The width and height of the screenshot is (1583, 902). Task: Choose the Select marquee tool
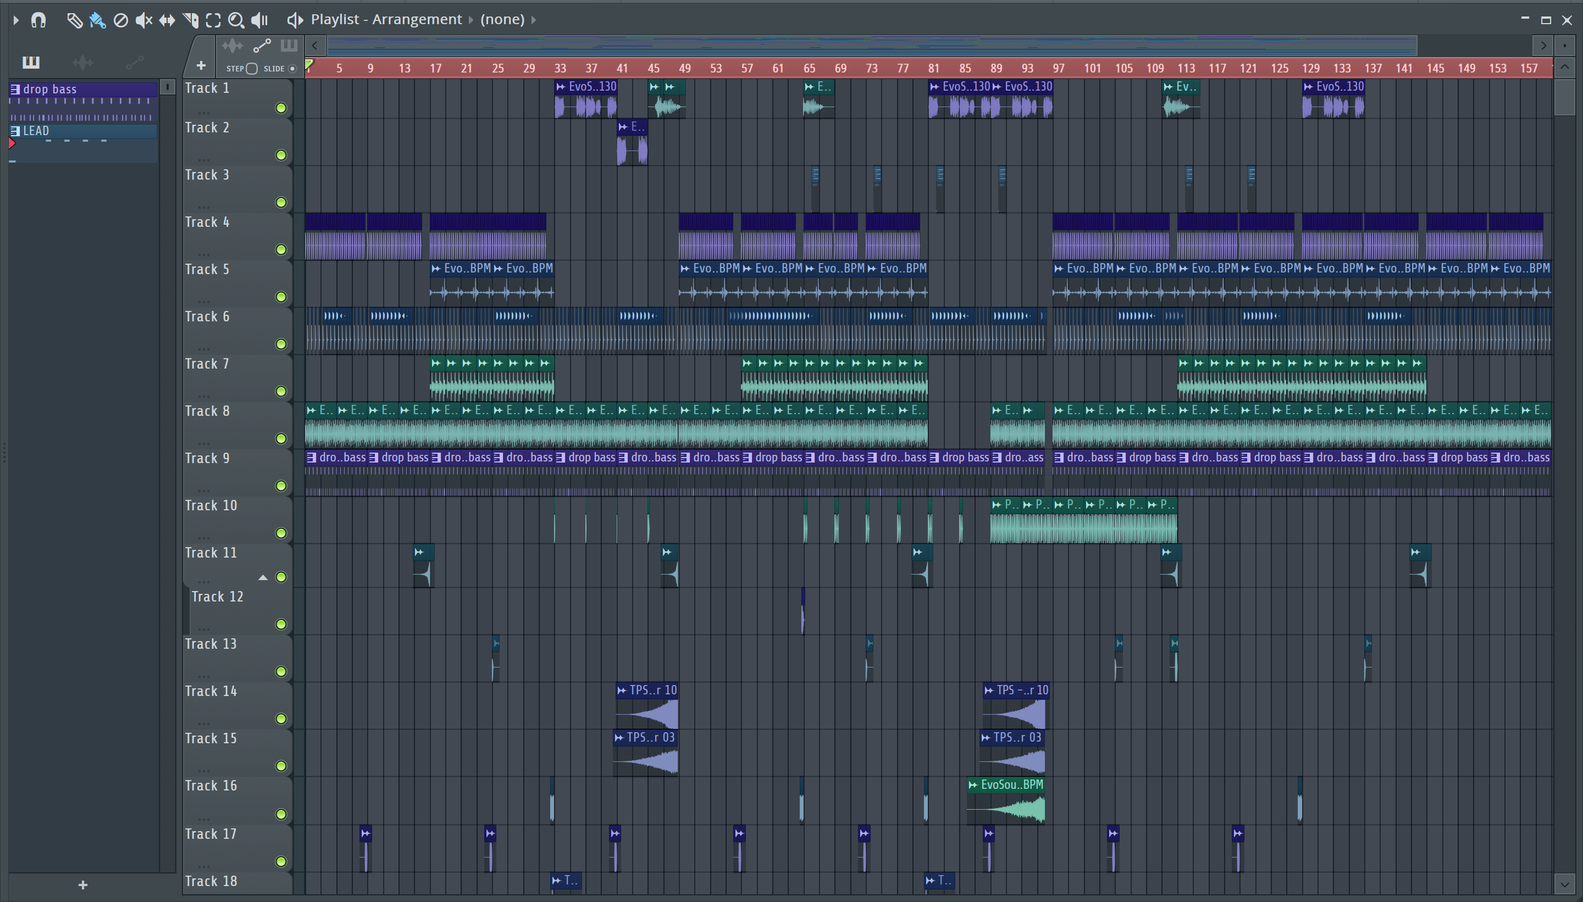click(213, 20)
